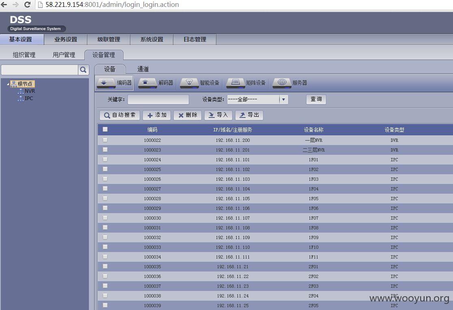Click the browser back arrow
453x310 pixels.
pyautogui.click(x=4, y=4)
